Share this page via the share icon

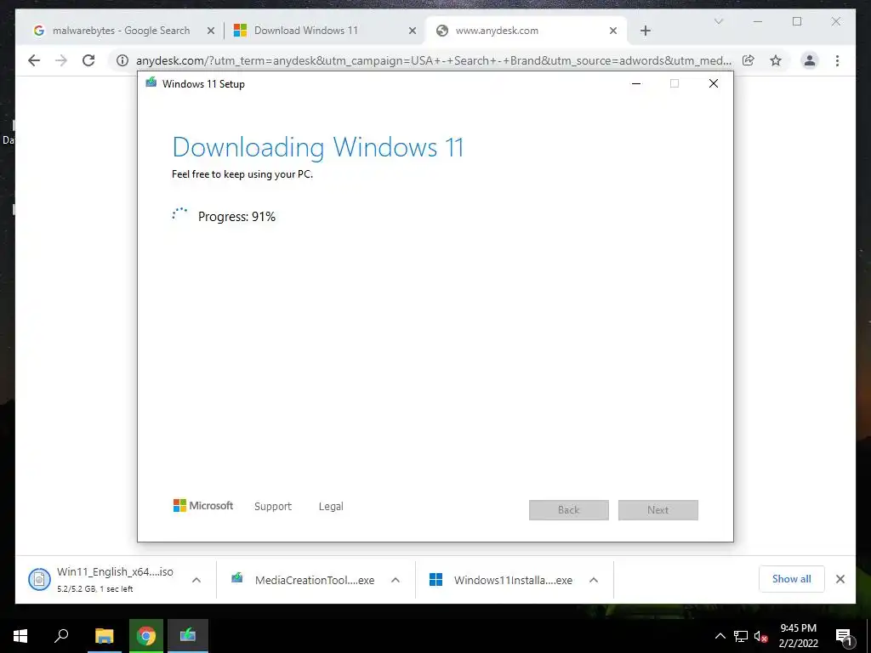tap(749, 60)
